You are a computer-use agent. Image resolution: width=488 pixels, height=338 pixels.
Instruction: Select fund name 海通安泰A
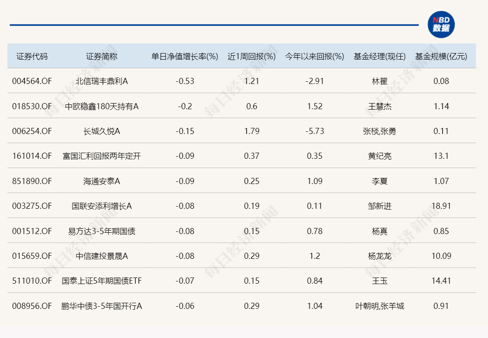102,181
